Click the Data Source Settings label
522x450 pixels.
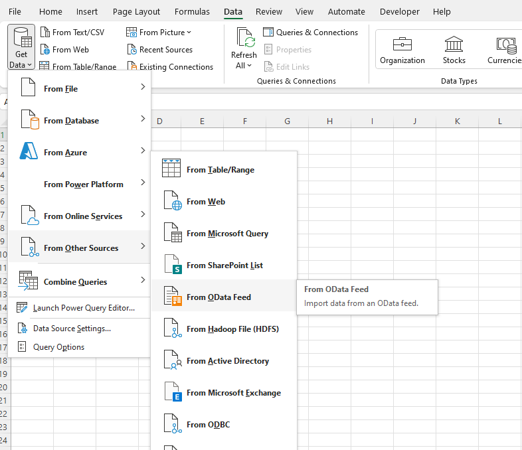tap(72, 329)
